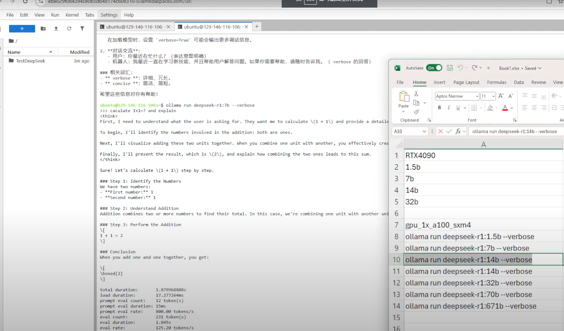The height and width of the screenshot is (331, 564).
Task: Switch to the first ubuntu terminal tab
Action: [x=134, y=27]
